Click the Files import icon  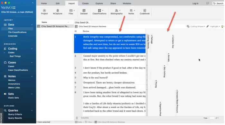click(x=71, y=11)
